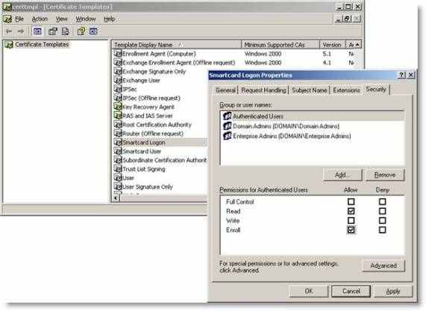
Task: Click scroll-up arrow of the template list
Action: (358, 45)
